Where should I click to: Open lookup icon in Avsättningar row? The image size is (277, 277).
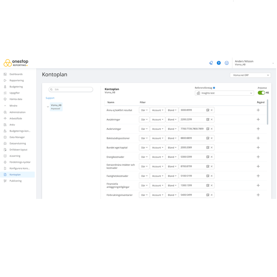pyautogui.click(x=208, y=120)
